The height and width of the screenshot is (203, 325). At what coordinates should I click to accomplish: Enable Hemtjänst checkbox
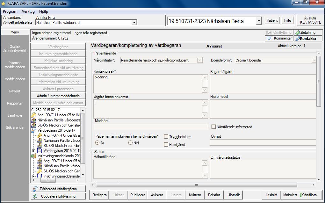coord(166,145)
